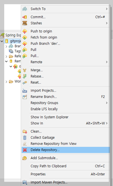Image resolution: width=113 pixels, height=186 pixels.
Task: Click the Rename Branch pencil icon
Action: pos(25,97)
